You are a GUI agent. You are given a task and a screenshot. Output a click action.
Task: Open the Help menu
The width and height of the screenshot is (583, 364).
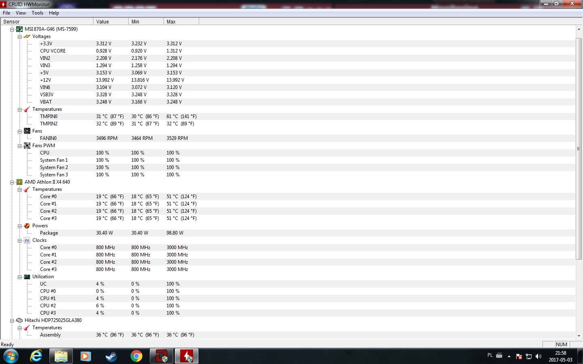click(x=54, y=13)
